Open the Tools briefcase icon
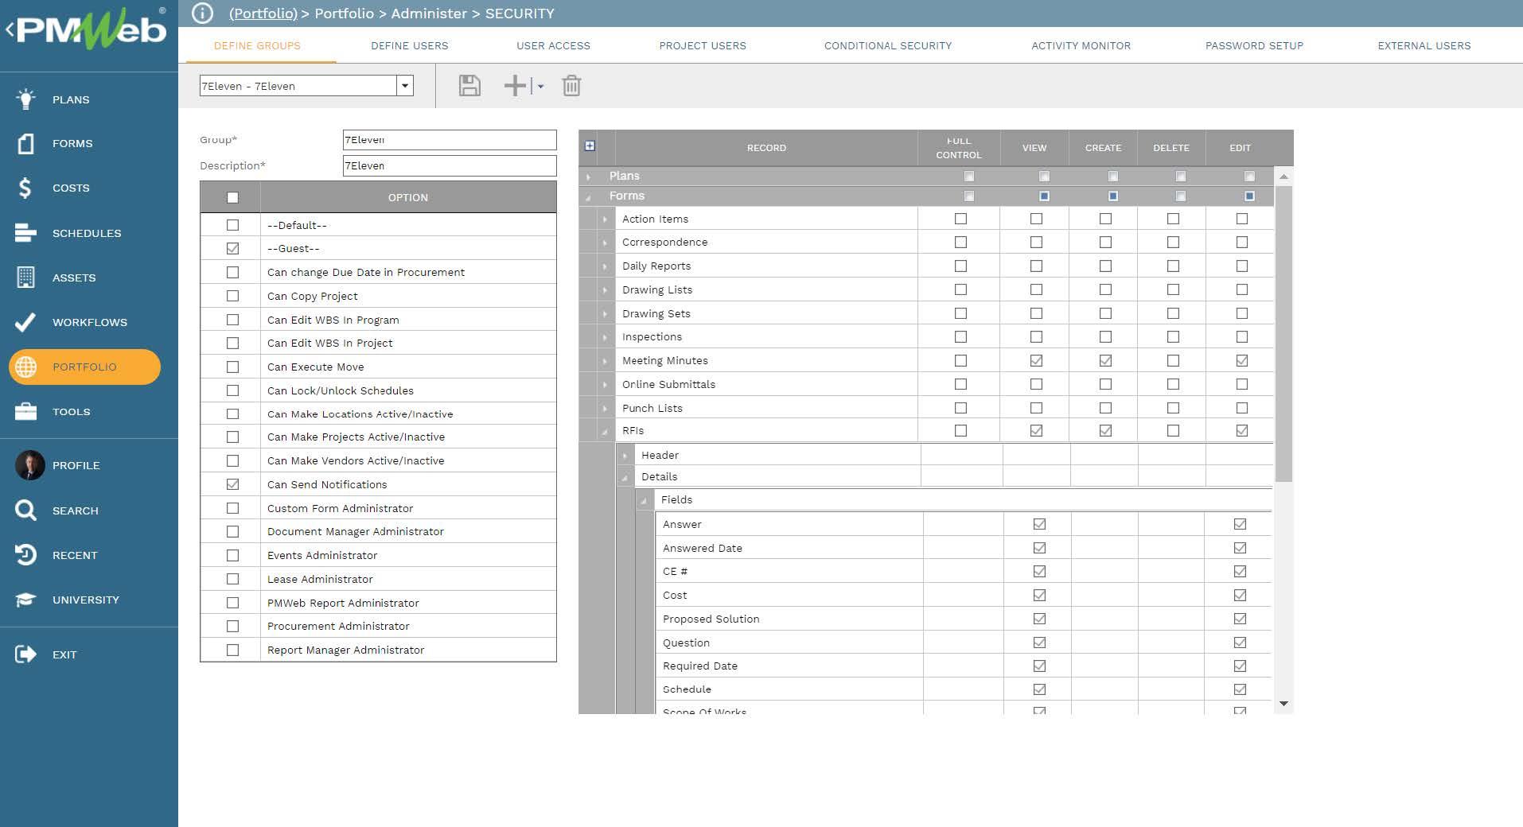The width and height of the screenshot is (1523, 827). pos(25,411)
